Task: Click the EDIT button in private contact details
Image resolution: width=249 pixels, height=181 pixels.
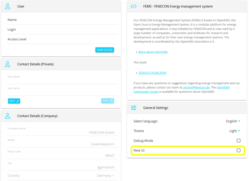Action: click(x=14, y=101)
